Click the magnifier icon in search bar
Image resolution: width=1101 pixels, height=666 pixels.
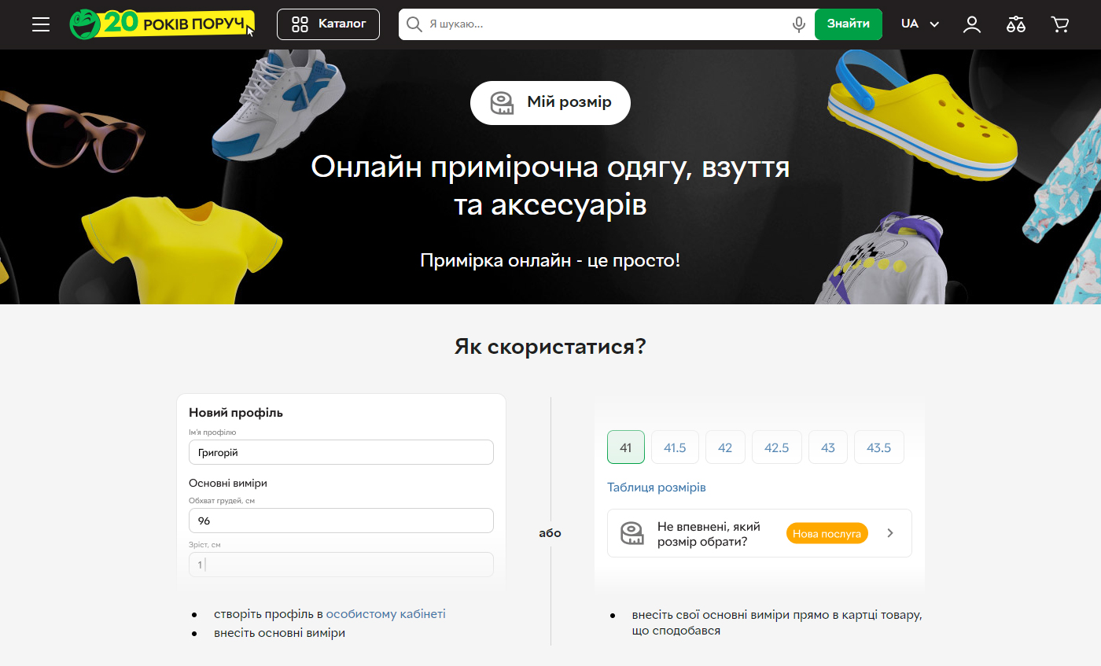(x=414, y=24)
